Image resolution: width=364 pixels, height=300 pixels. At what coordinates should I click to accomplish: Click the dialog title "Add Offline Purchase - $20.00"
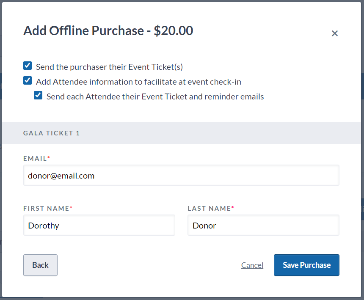click(x=108, y=30)
